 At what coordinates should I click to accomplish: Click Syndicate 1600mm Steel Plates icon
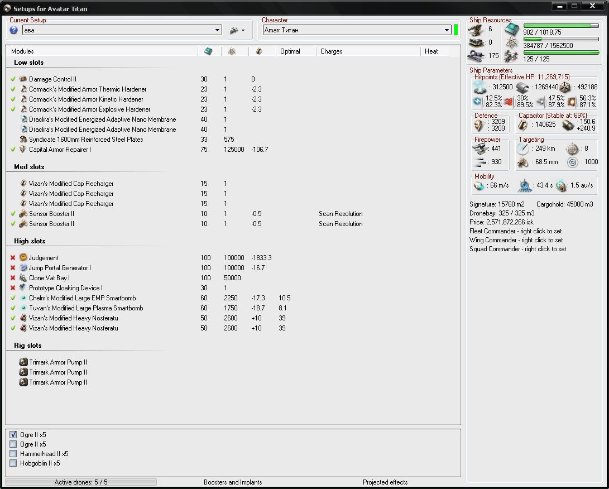[23, 139]
